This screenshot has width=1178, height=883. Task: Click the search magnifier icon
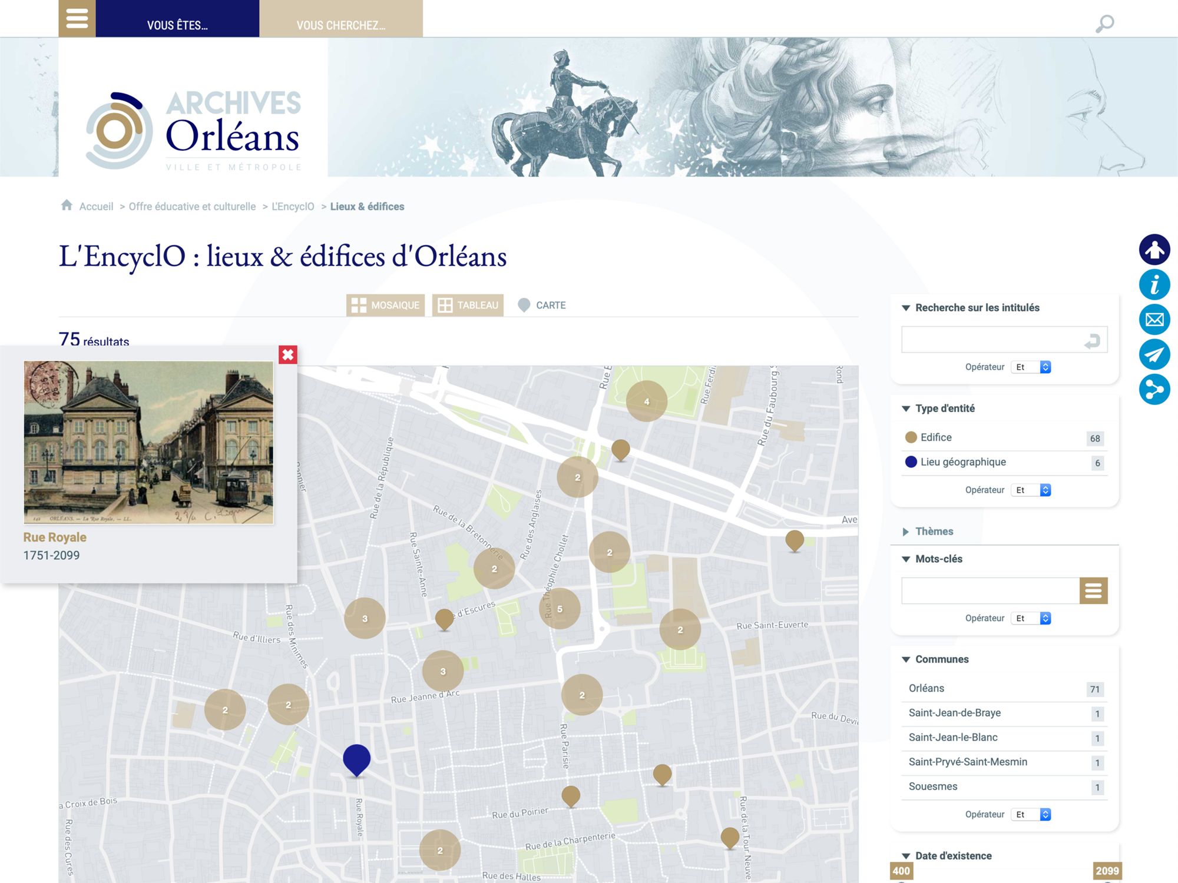click(1104, 24)
